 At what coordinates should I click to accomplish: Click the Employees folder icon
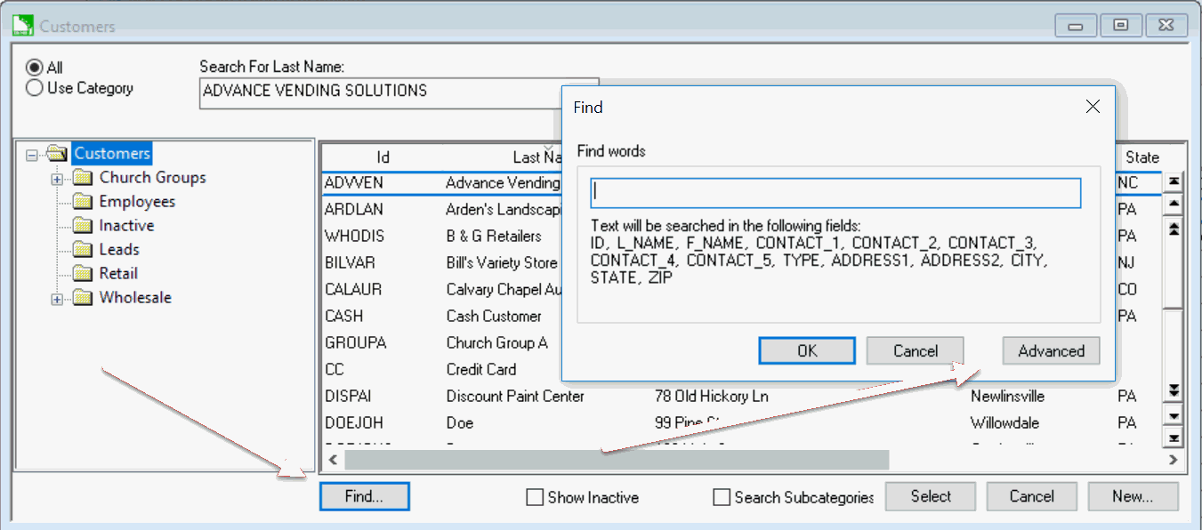point(83,202)
